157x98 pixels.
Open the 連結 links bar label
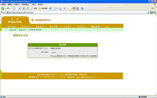coord(153,8)
